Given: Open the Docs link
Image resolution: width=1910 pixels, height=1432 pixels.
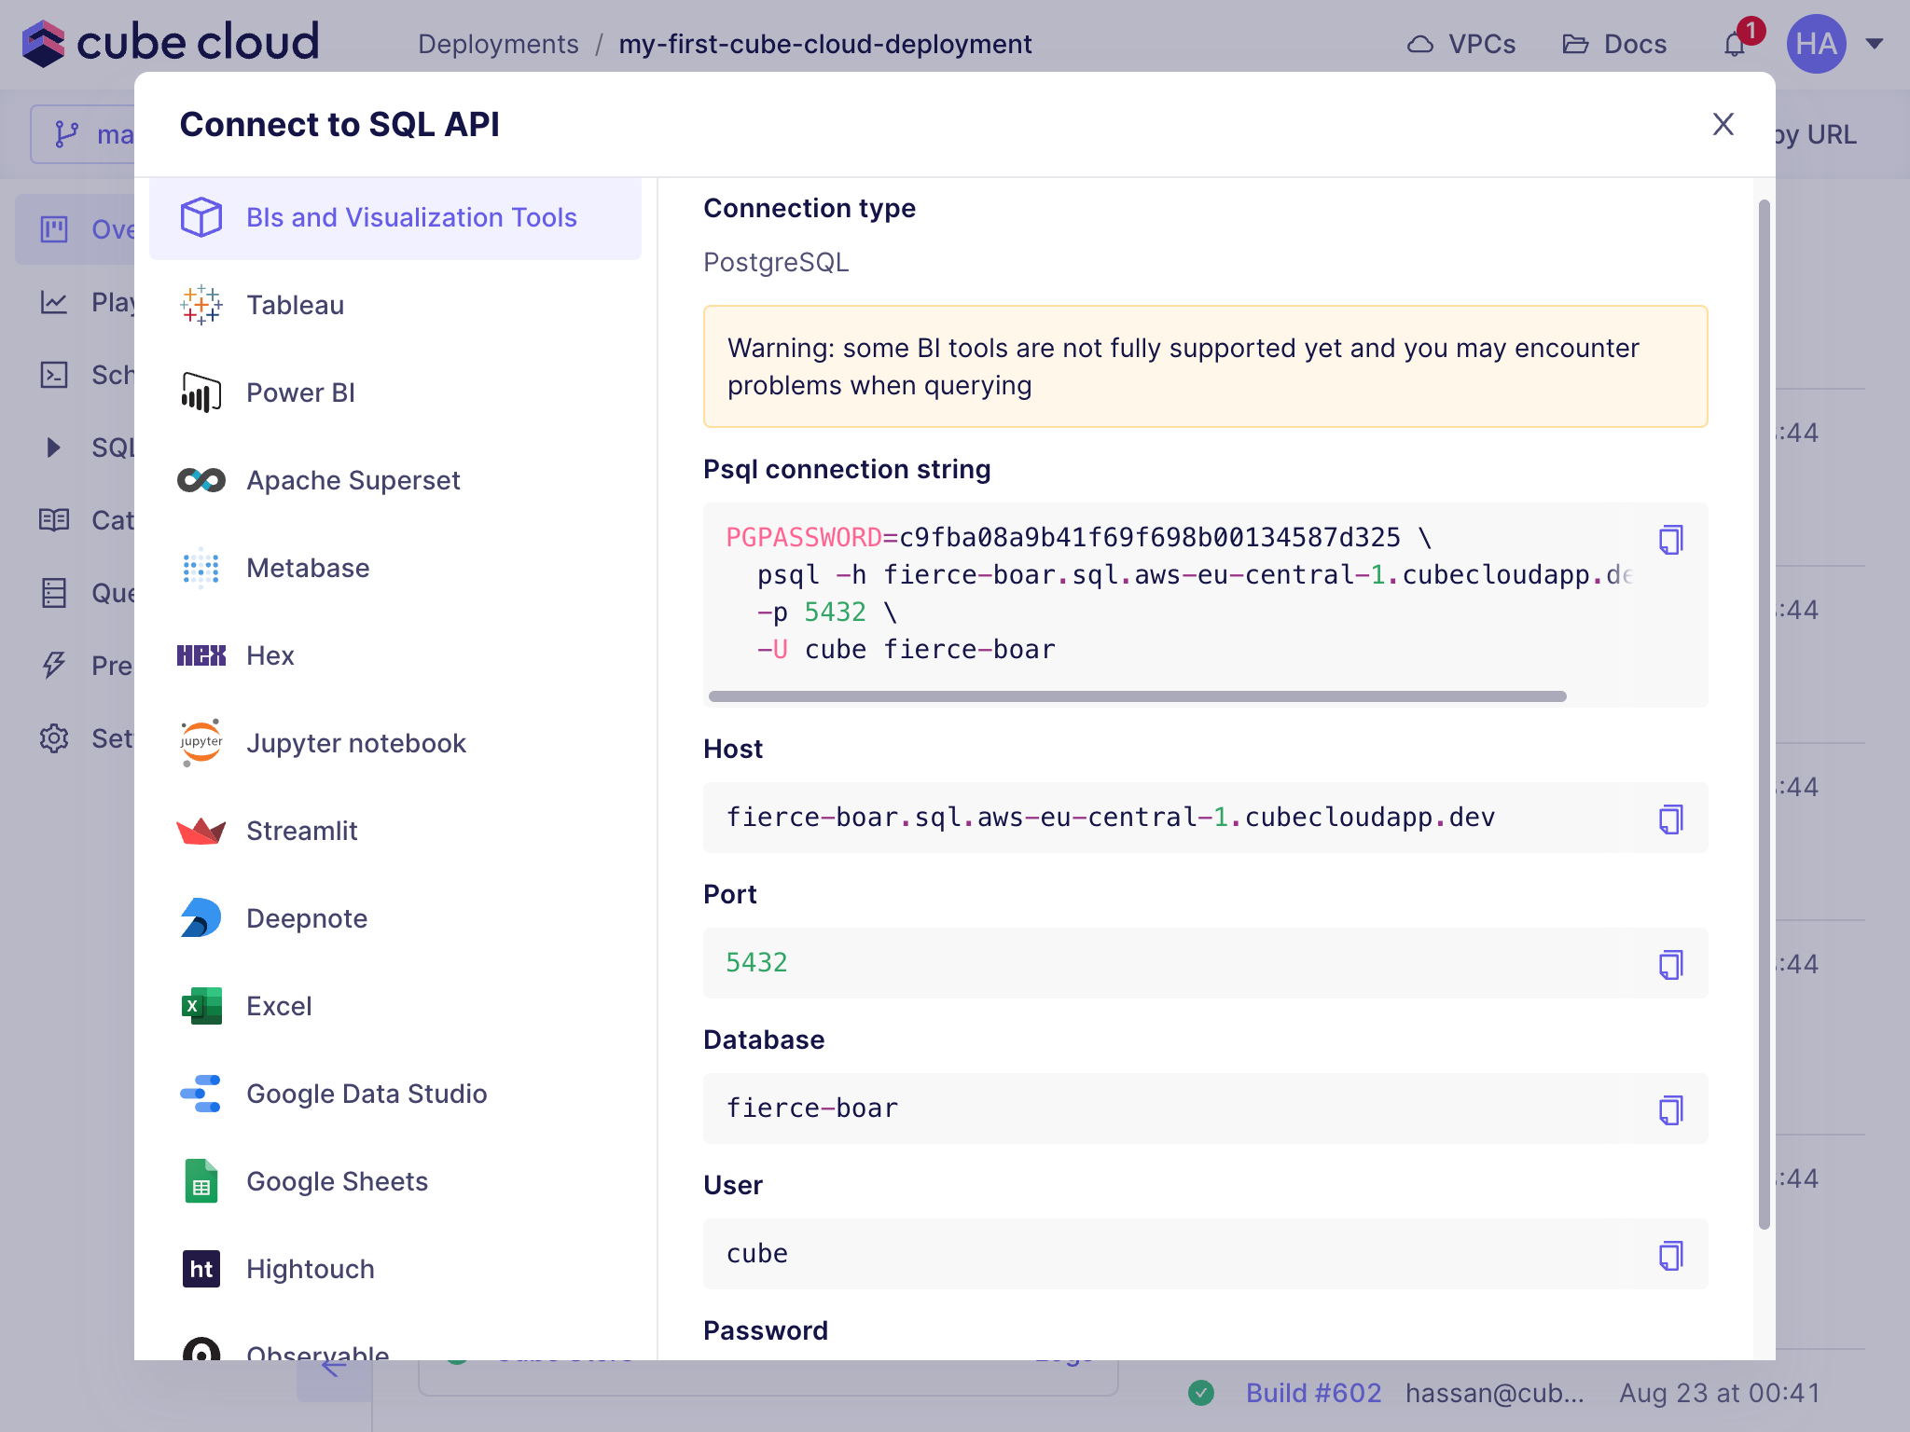Looking at the screenshot, I should 1614,44.
